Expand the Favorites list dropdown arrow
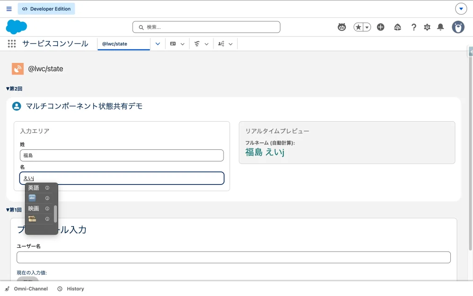The width and height of the screenshot is (473, 296). [367, 27]
